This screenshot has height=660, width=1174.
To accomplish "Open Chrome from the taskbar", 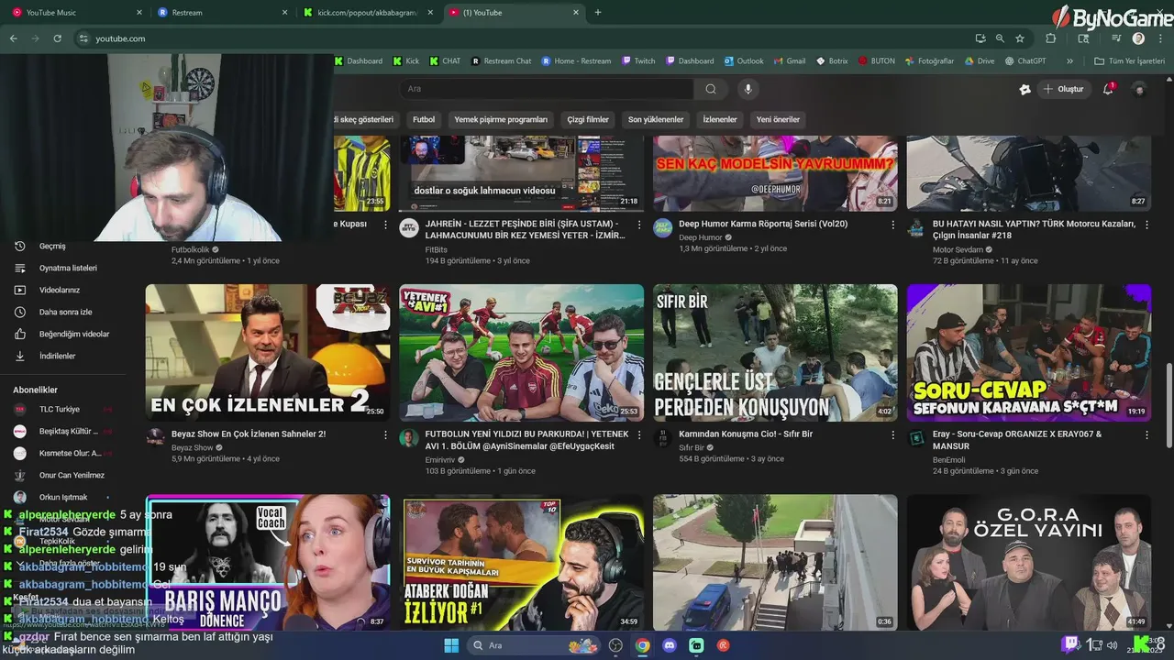I will pos(643,645).
